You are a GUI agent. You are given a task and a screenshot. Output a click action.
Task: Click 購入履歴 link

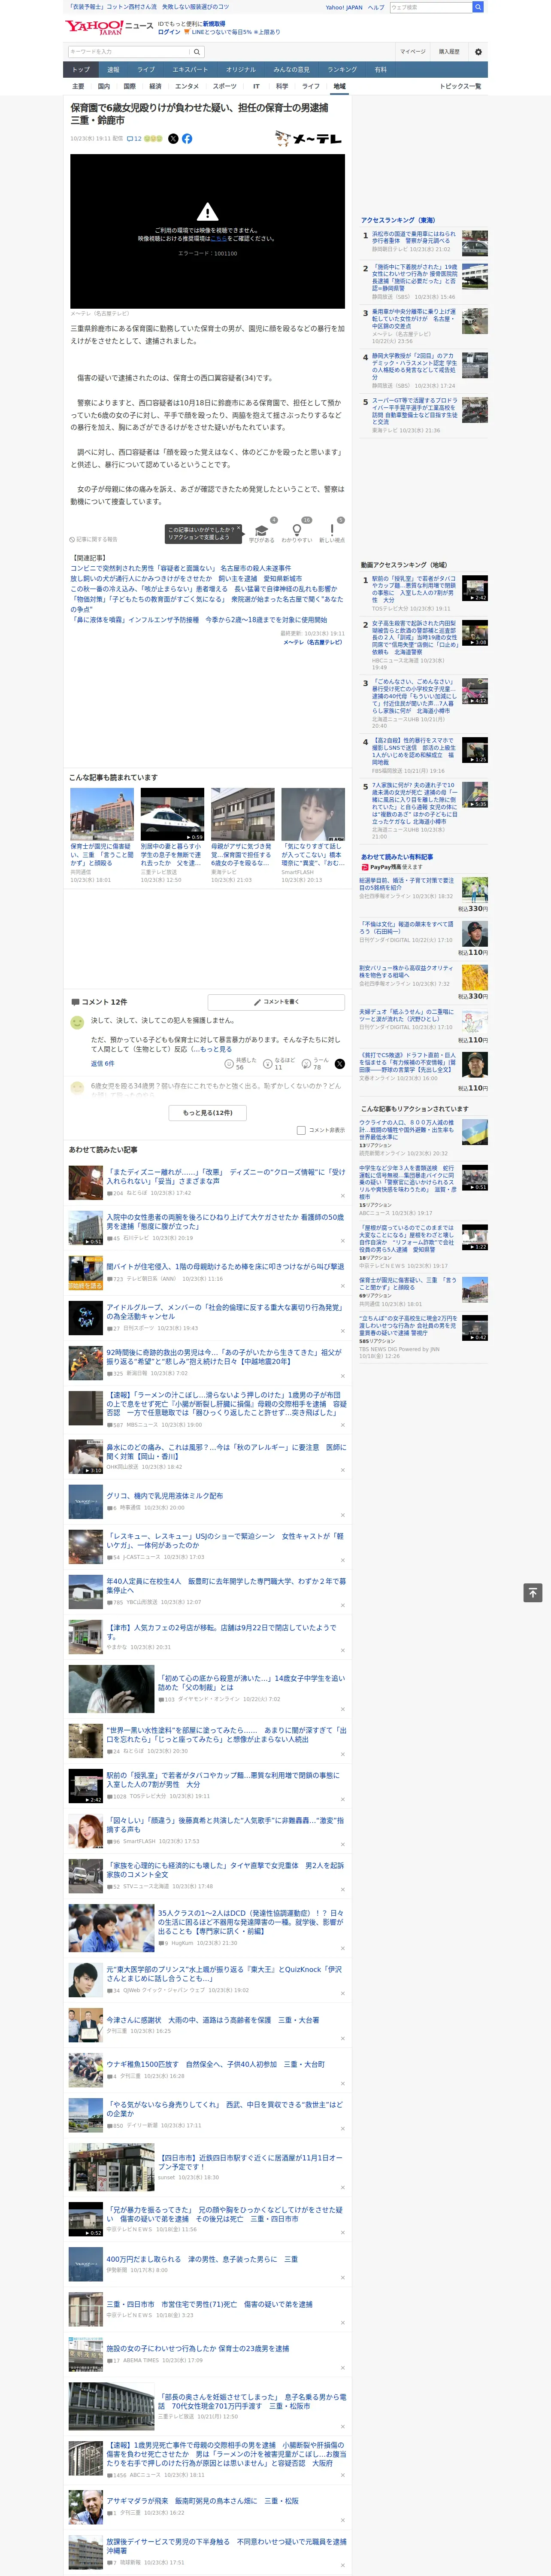pyautogui.click(x=449, y=52)
